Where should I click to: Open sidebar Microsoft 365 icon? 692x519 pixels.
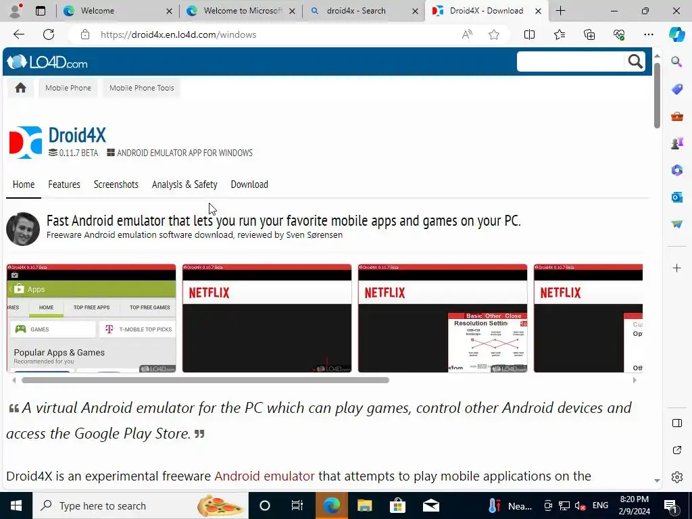coord(676,170)
